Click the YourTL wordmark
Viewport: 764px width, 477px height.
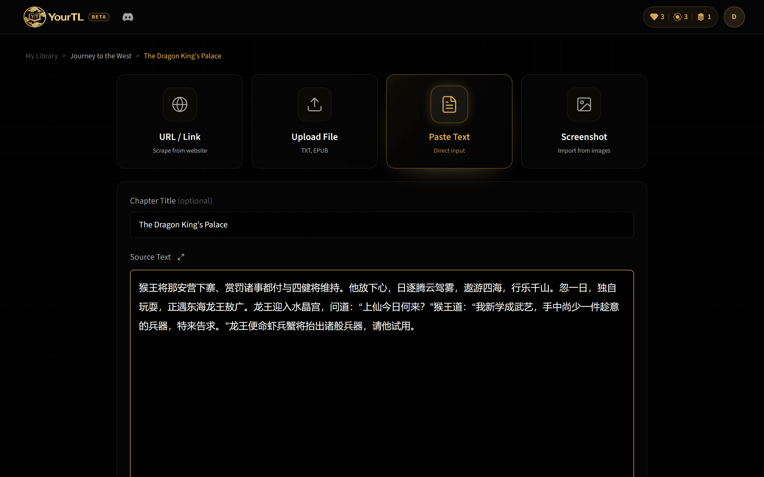pos(66,17)
